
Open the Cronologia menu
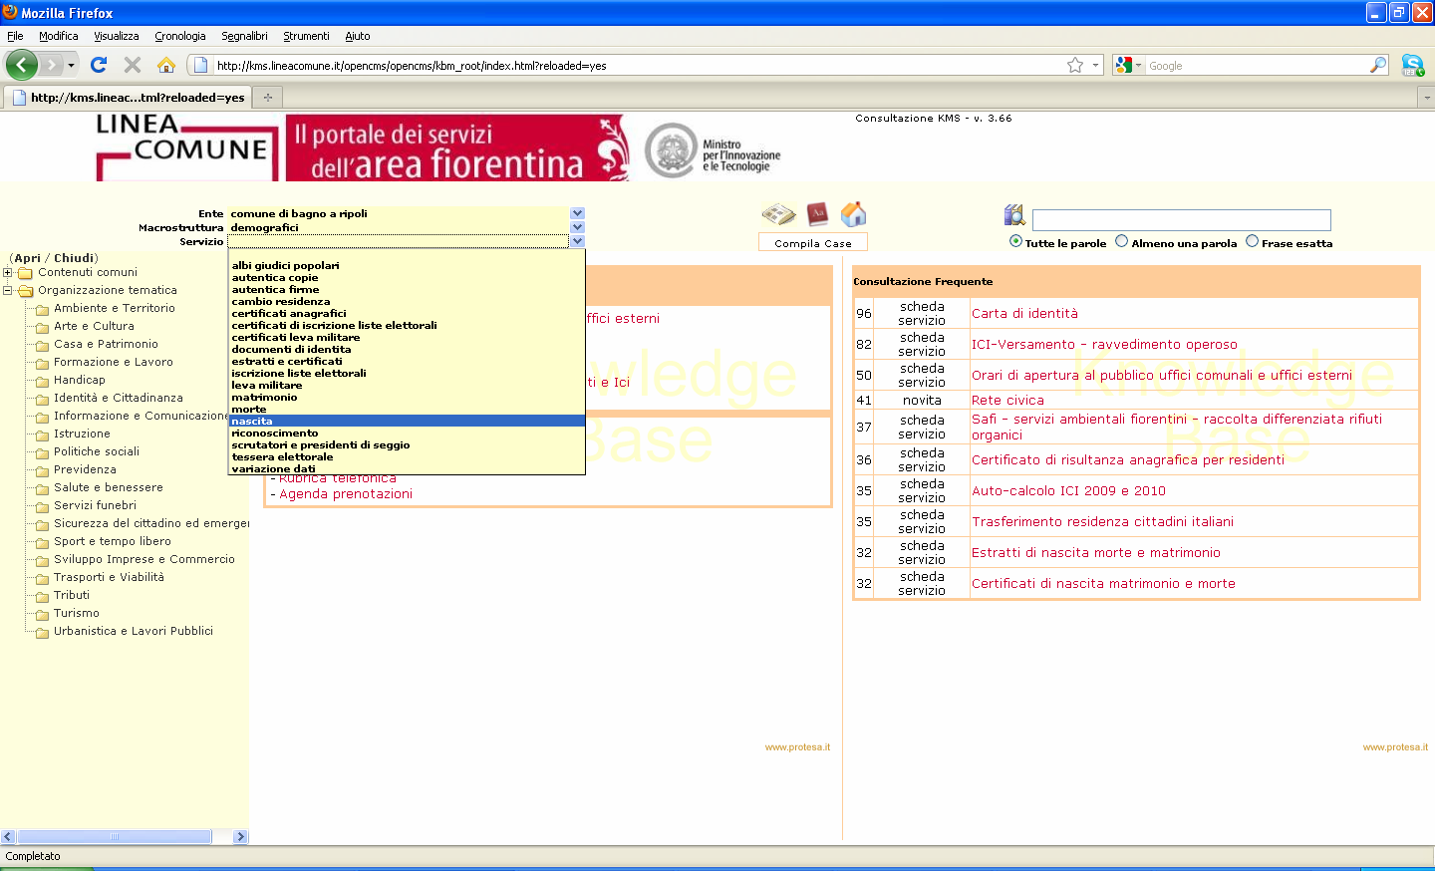click(x=180, y=36)
